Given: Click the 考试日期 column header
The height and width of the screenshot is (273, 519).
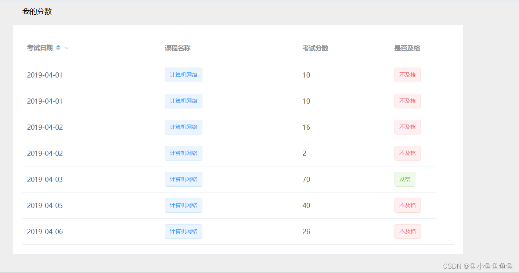Looking at the screenshot, I should pos(40,48).
